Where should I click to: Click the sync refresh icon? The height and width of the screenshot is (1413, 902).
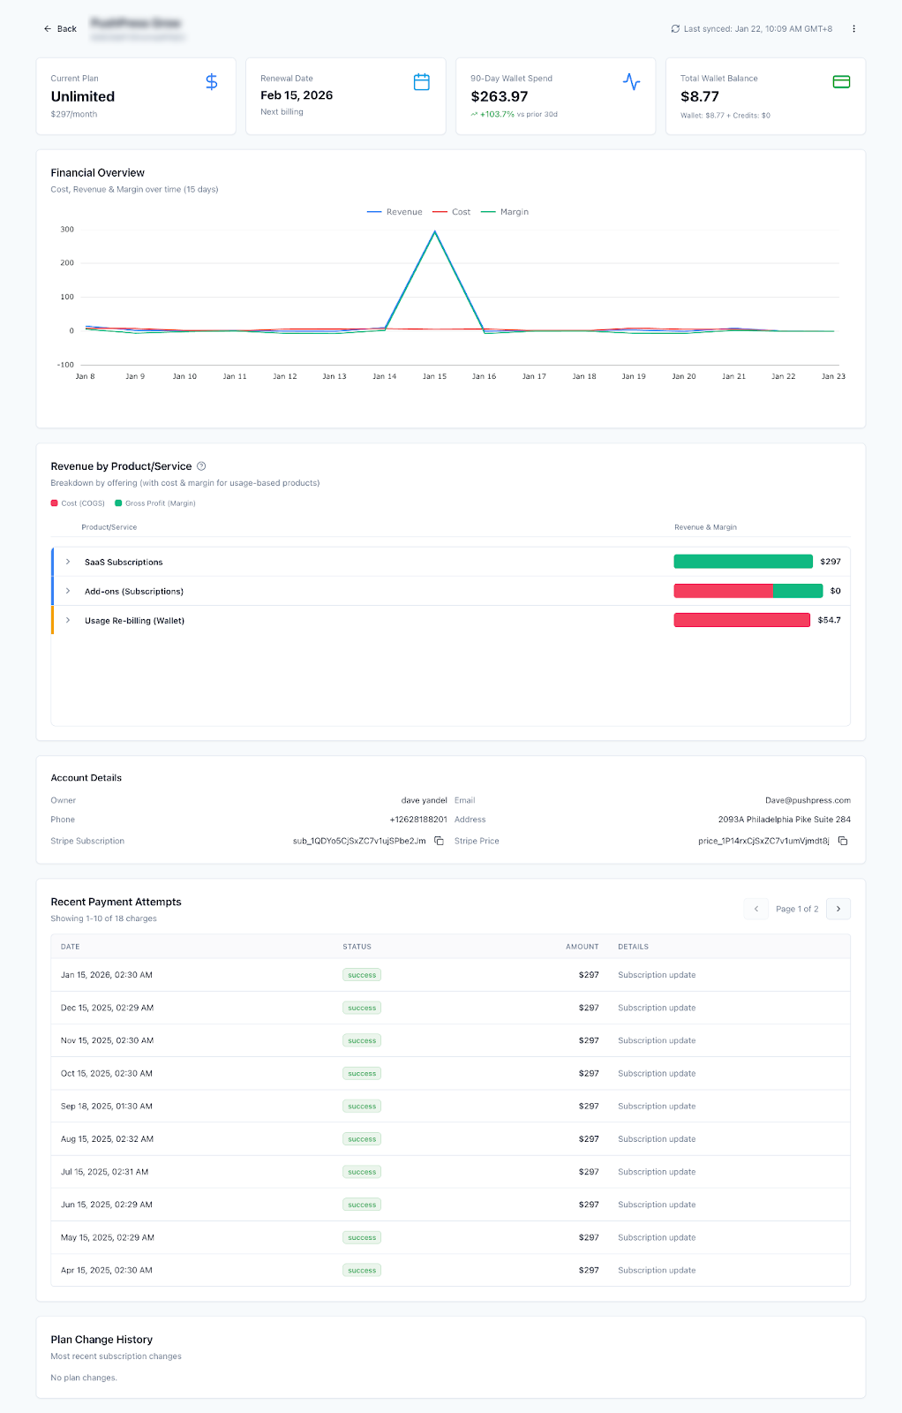pyautogui.click(x=675, y=29)
